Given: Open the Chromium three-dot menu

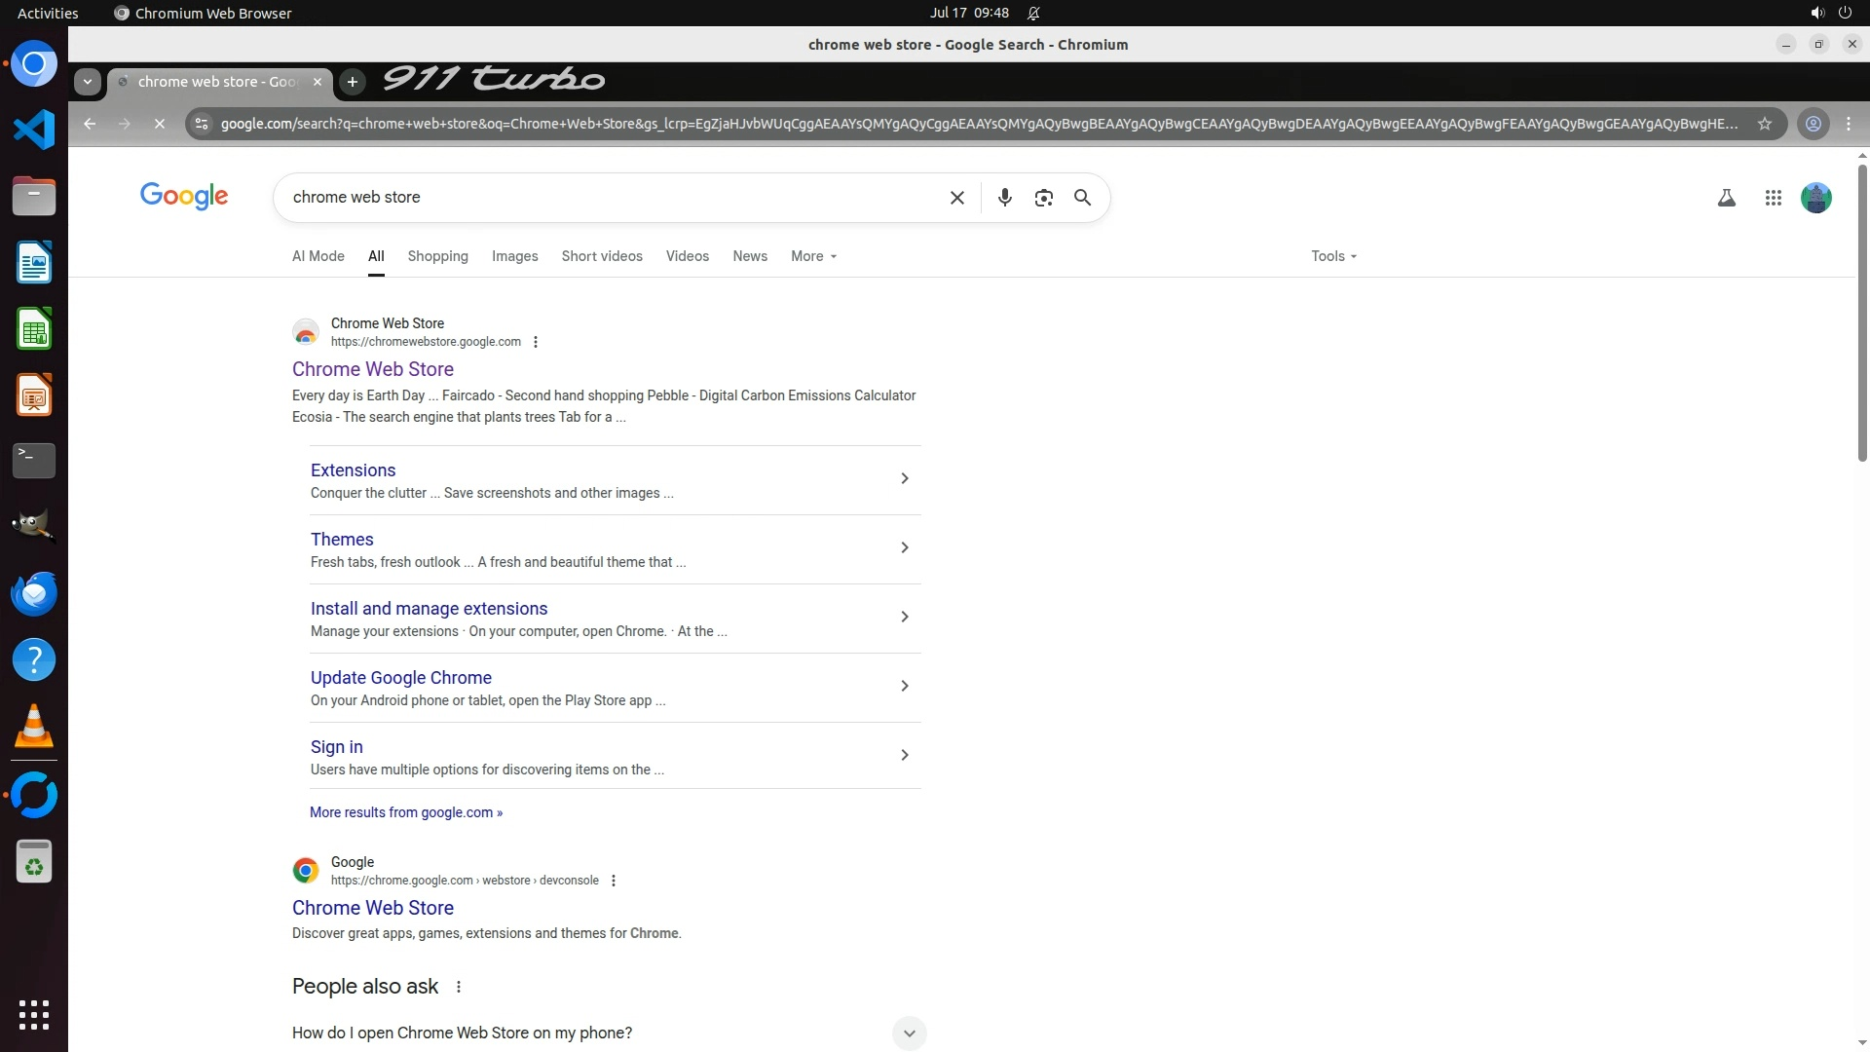Looking at the screenshot, I should (1848, 124).
